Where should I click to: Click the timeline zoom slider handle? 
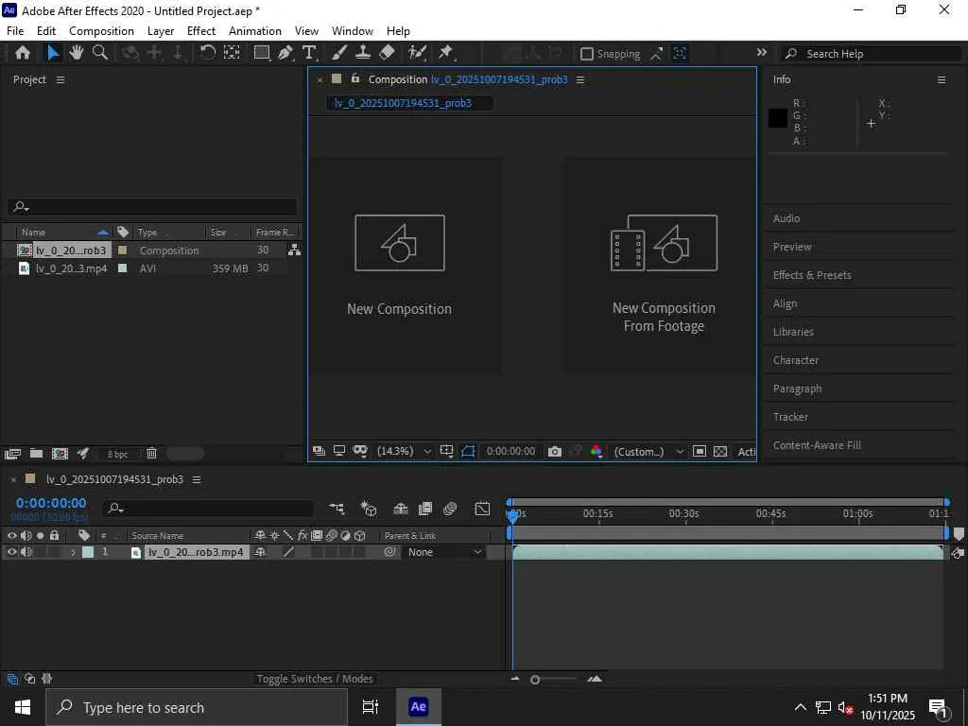pos(535,680)
